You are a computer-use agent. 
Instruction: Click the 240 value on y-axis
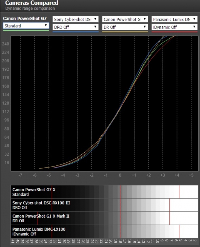point(6,44)
